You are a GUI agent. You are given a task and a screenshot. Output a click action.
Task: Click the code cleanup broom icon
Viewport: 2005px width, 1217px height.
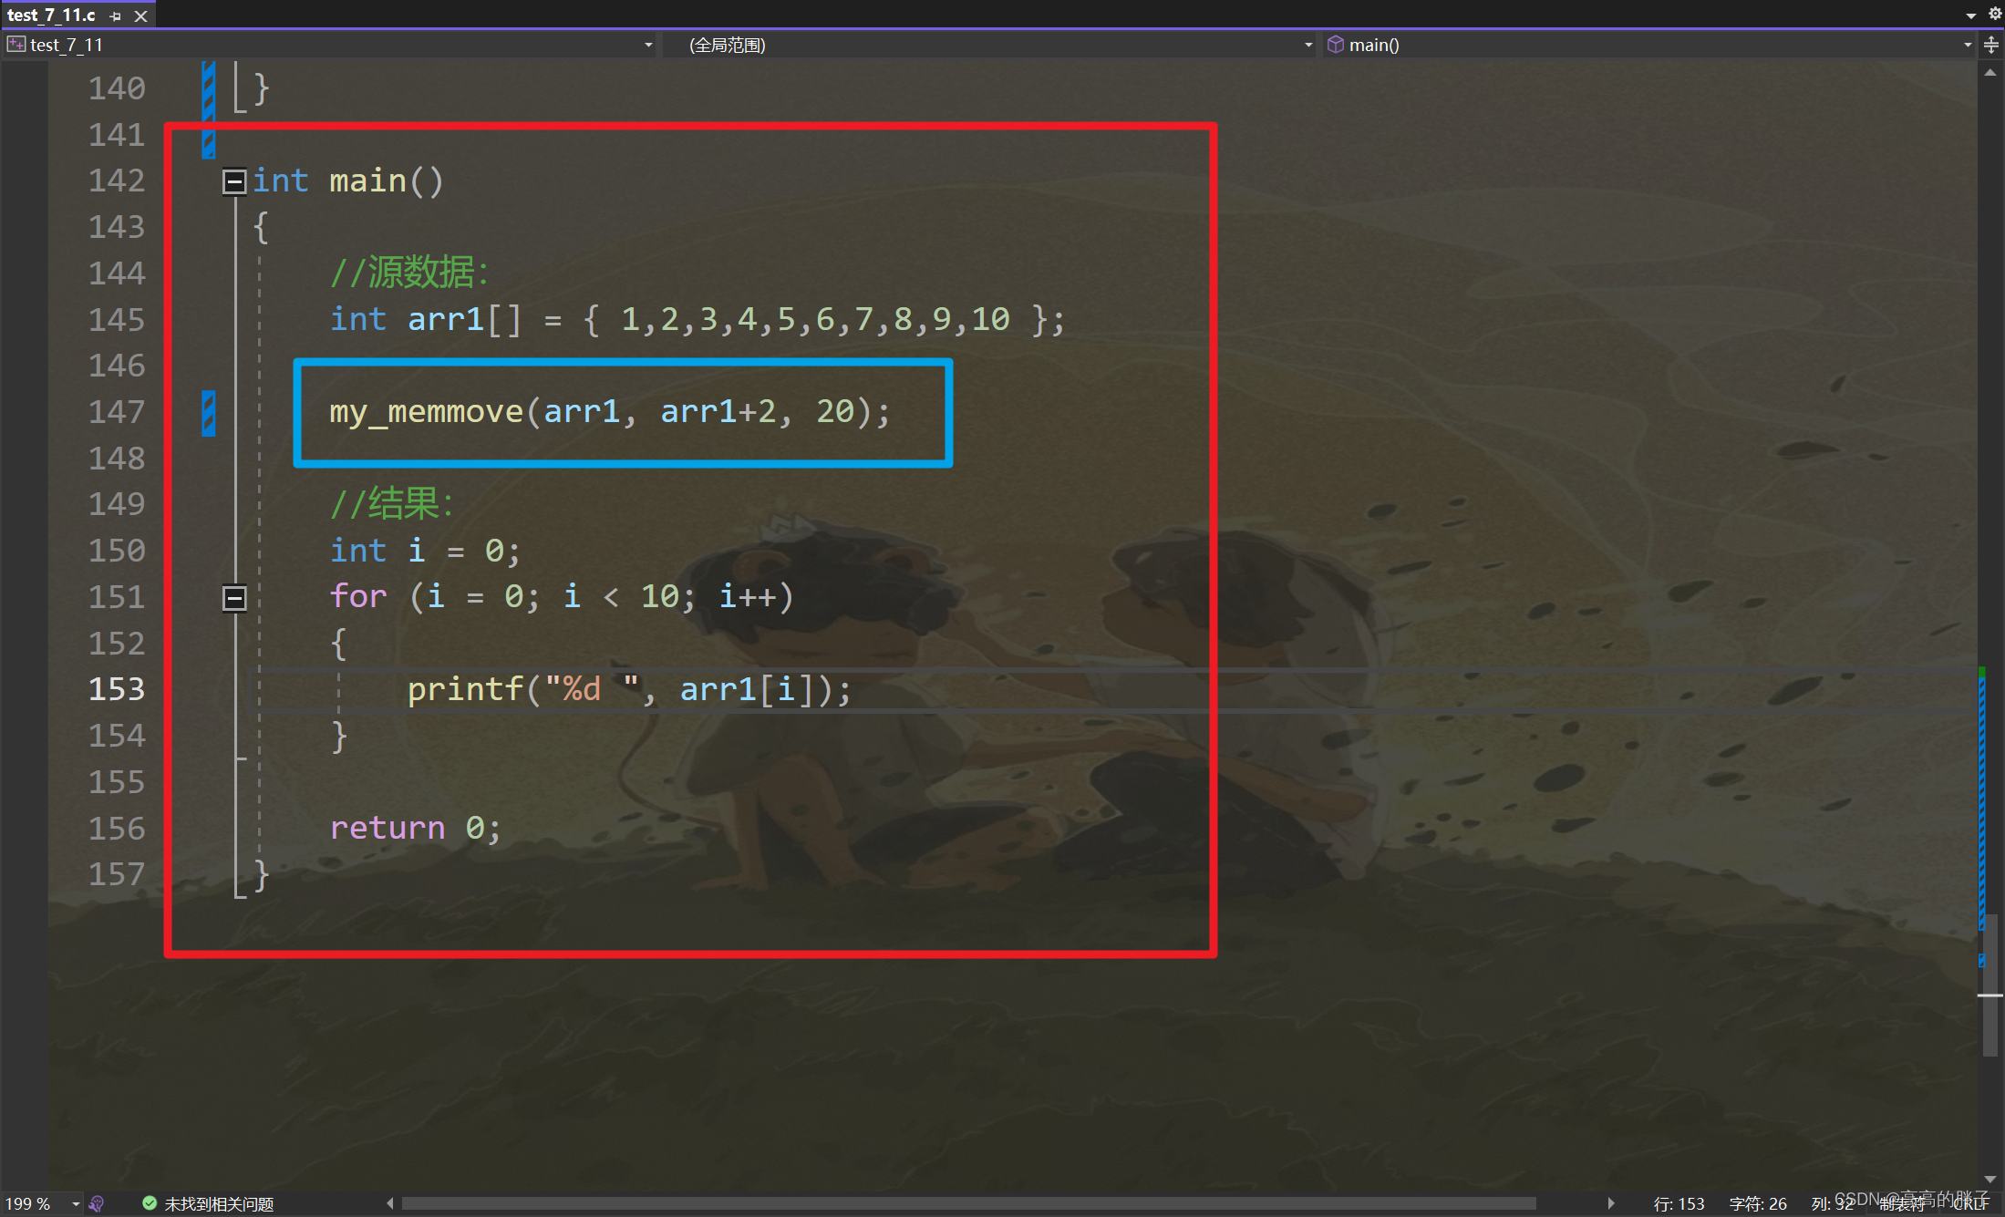(x=97, y=1203)
